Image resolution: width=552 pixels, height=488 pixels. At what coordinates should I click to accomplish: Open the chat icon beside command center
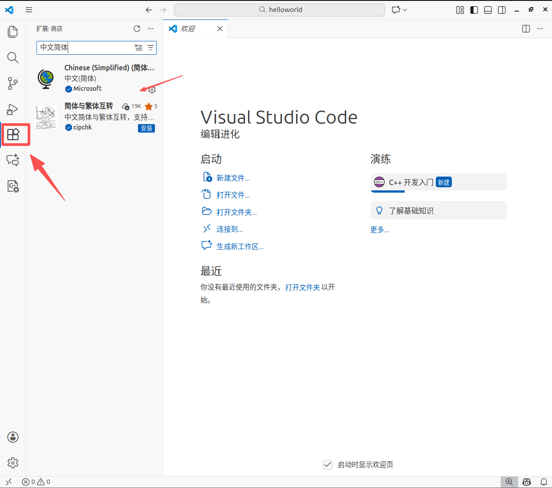pyautogui.click(x=396, y=10)
